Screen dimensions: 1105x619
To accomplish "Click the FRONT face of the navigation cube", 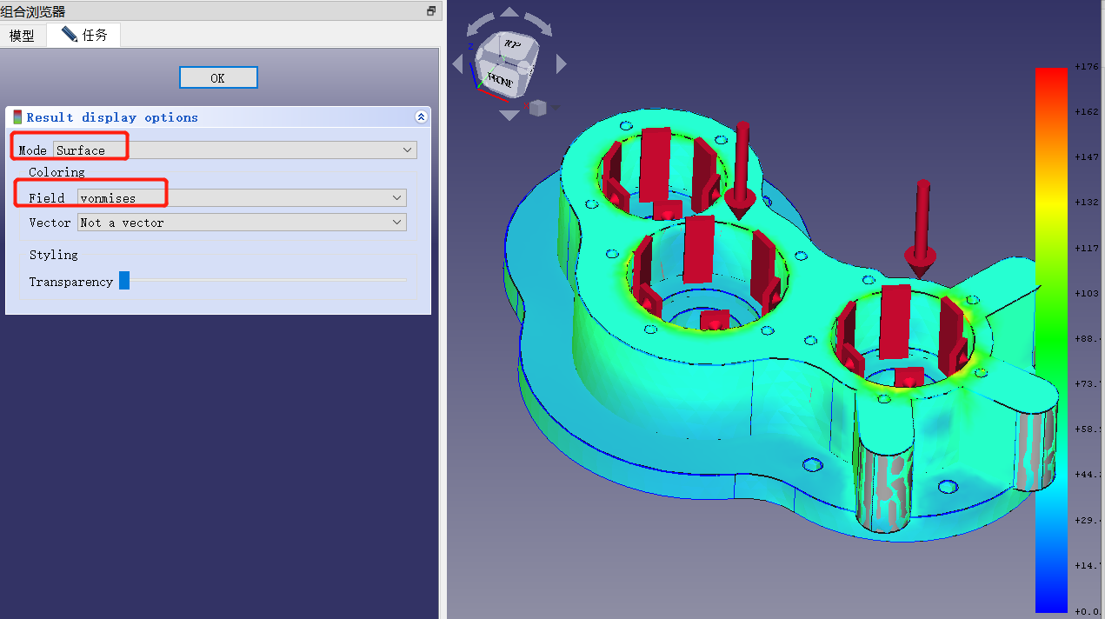I will 501,78.
